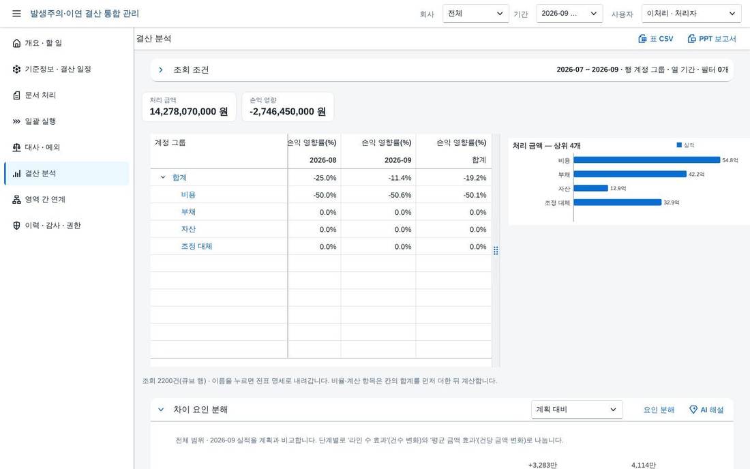This screenshot has height=469, width=750.
Task: Click the -11.4% cell in 합계 row
Action: tap(378, 177)
